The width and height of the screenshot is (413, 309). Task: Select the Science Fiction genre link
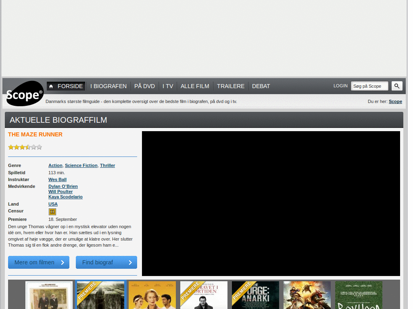click(x=81, y=165)
